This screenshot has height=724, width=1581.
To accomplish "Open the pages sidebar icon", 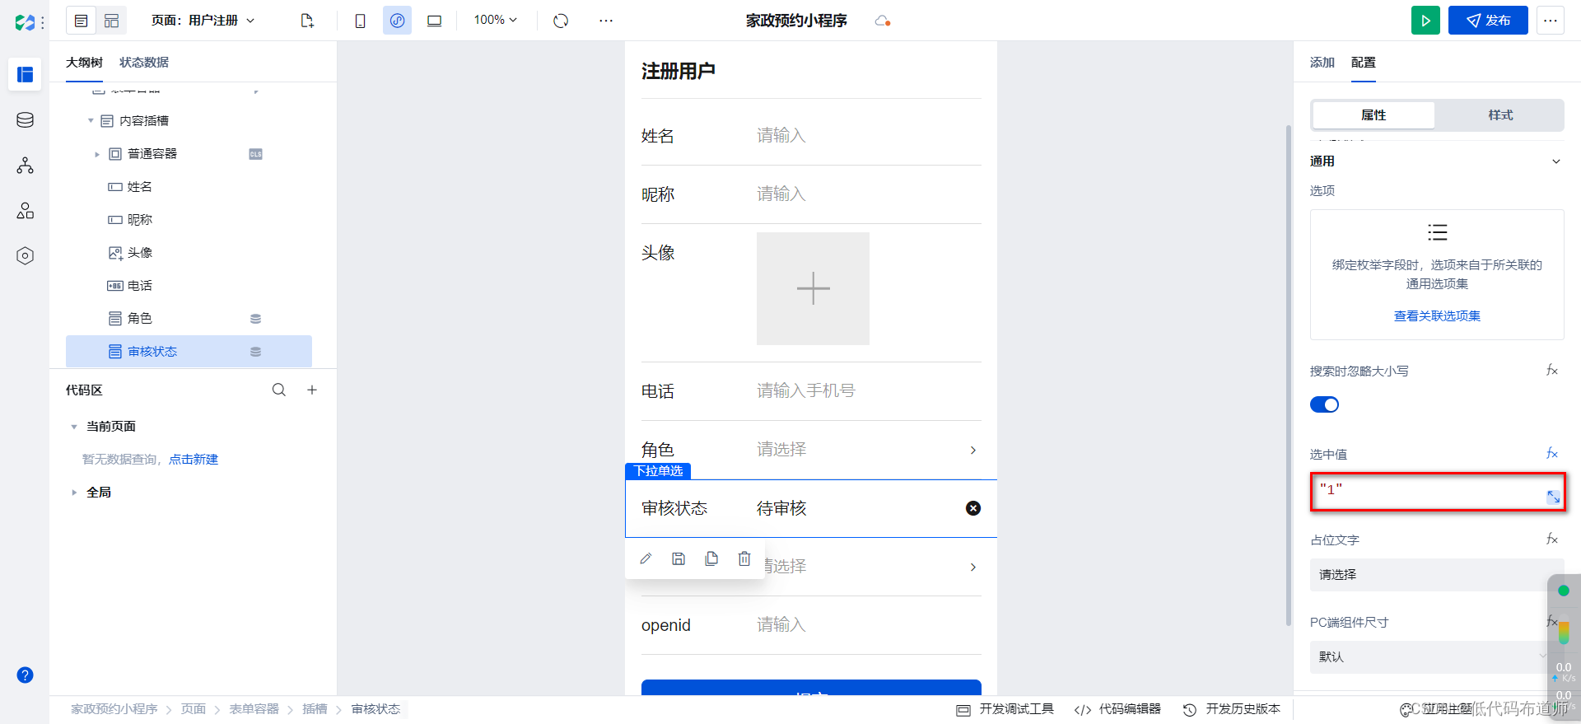I will pos(25,75).
